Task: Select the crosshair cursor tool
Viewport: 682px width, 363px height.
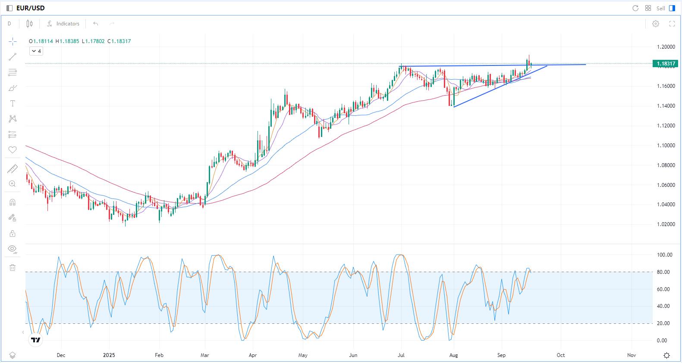Action: click(x=13, y=41)
